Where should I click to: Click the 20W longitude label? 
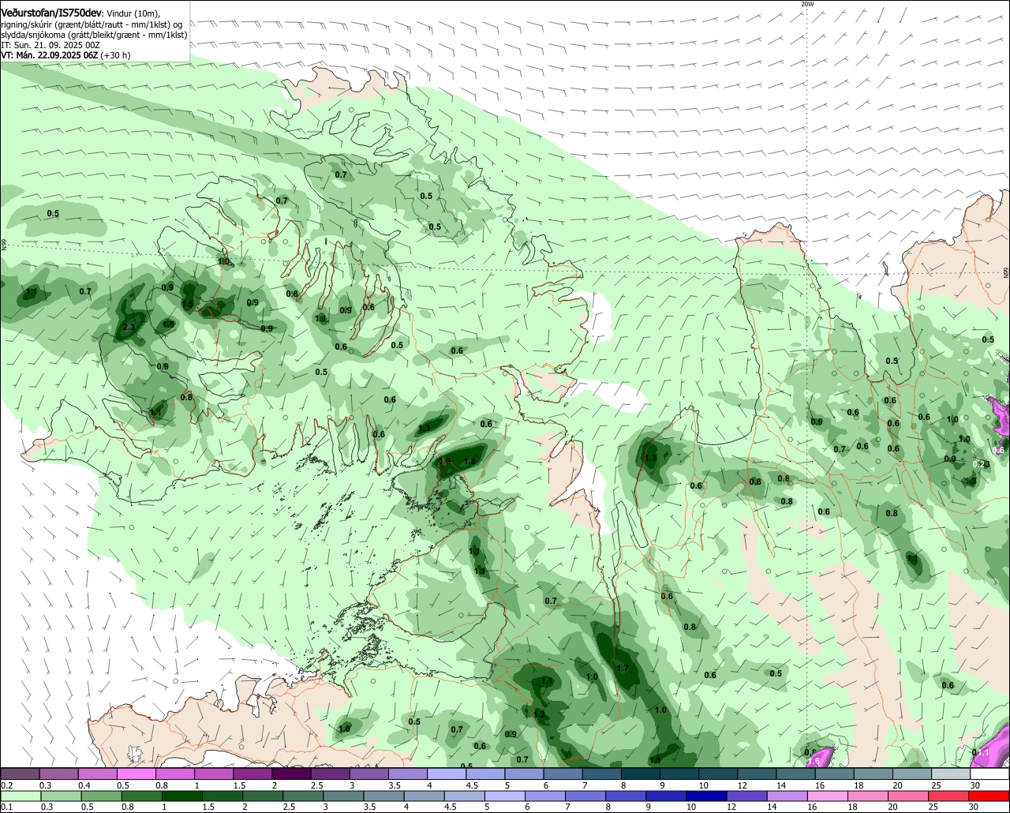click(x=806, y=4)
